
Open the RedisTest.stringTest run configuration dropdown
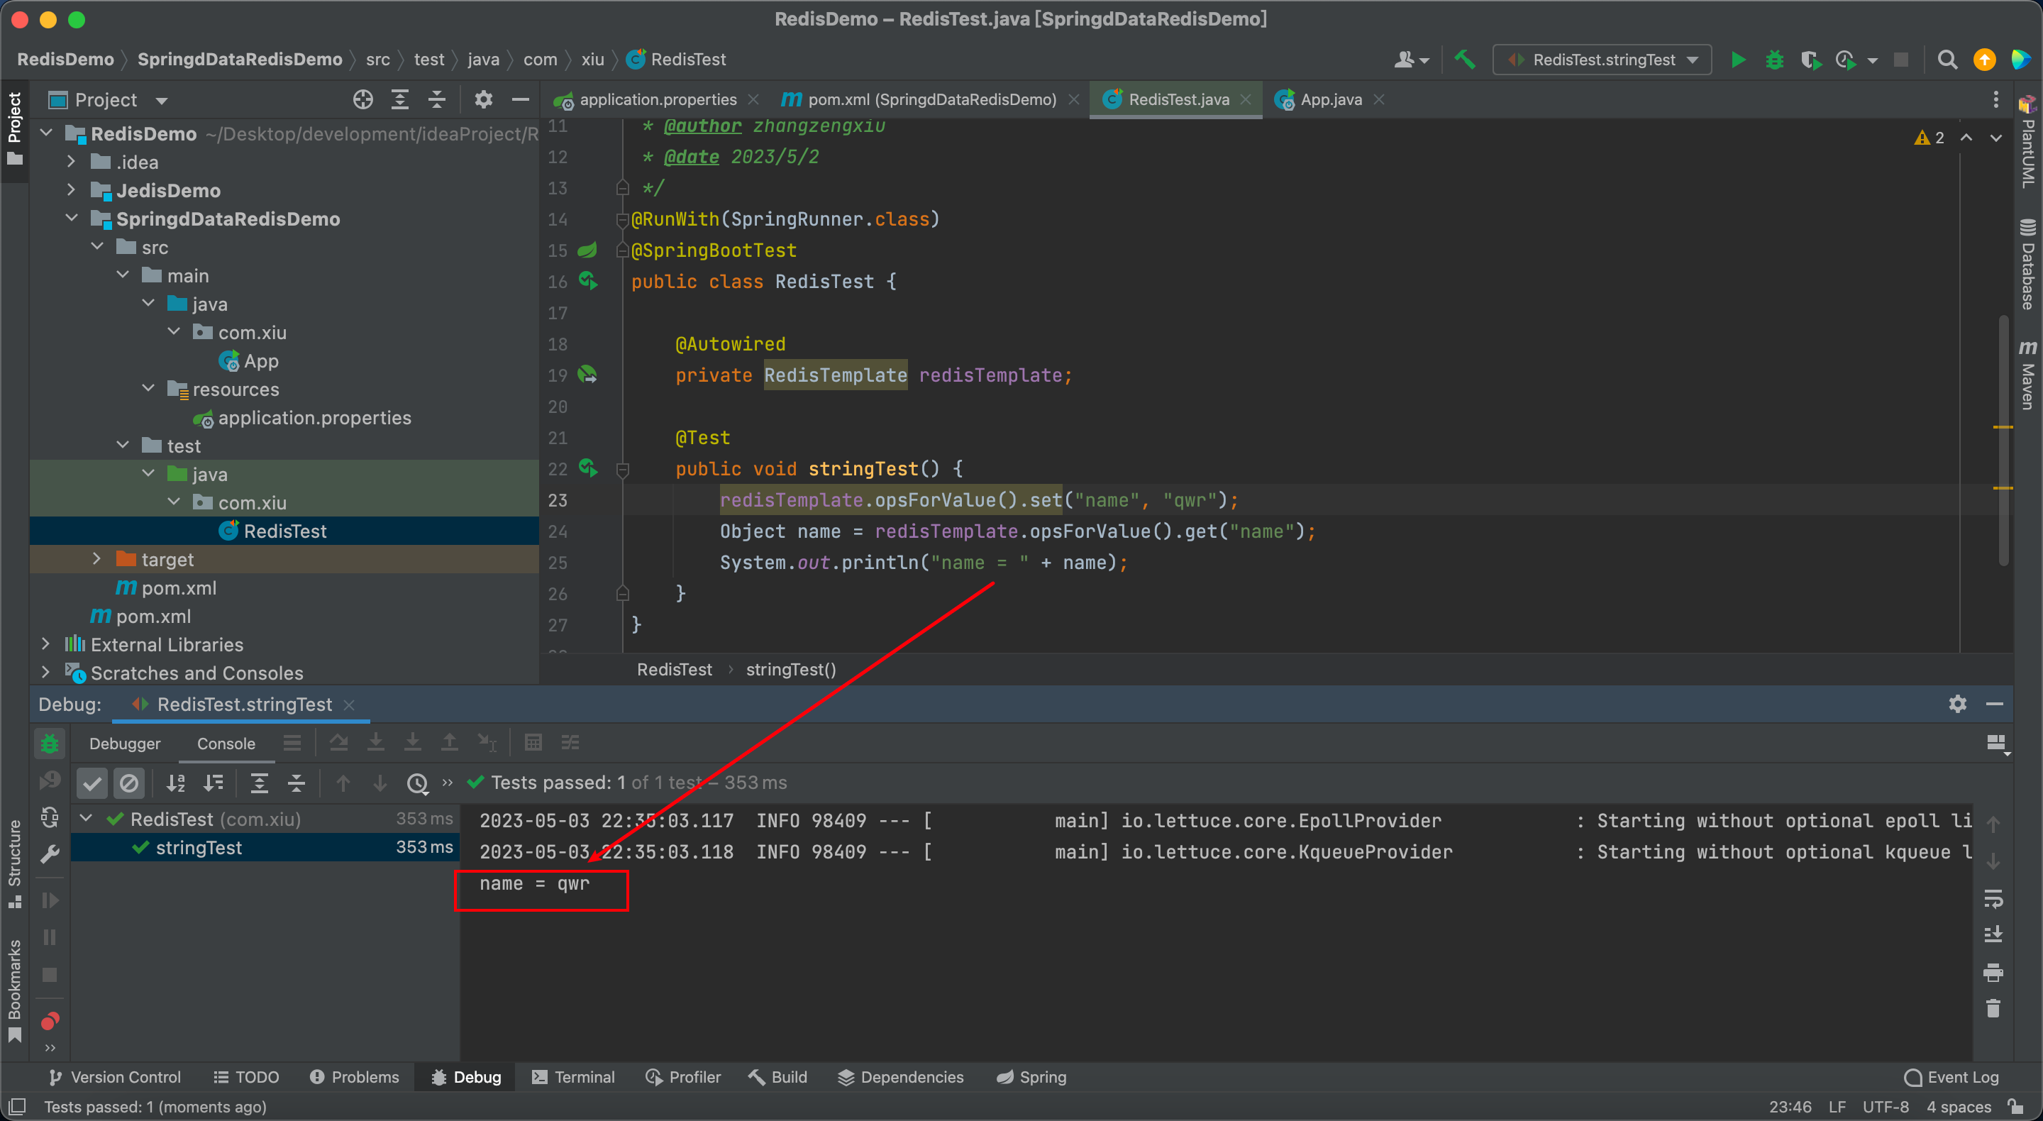click(1601, 60)
